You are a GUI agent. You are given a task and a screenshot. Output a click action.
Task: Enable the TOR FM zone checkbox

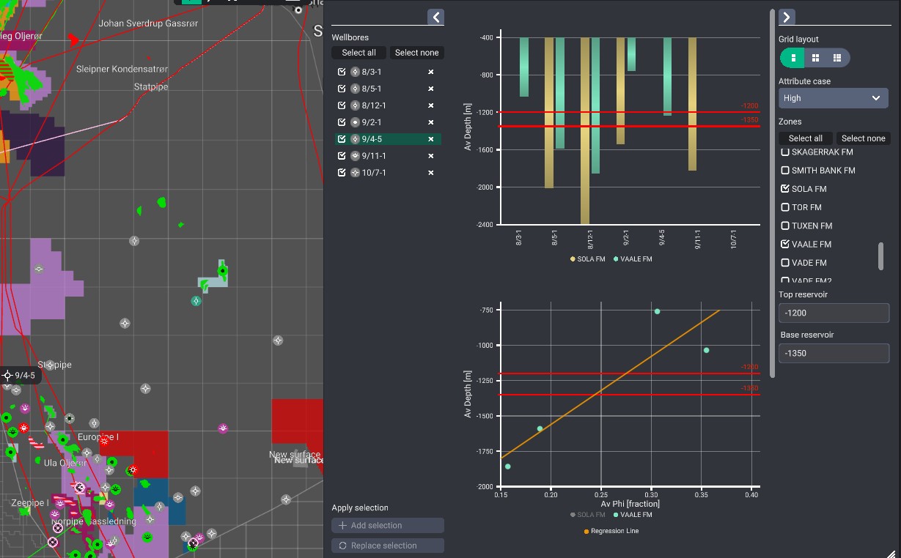pyautogui.click(x=785, y=207)
